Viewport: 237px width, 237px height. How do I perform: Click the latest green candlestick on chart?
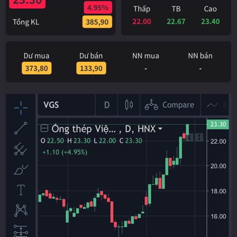(187, 130)
